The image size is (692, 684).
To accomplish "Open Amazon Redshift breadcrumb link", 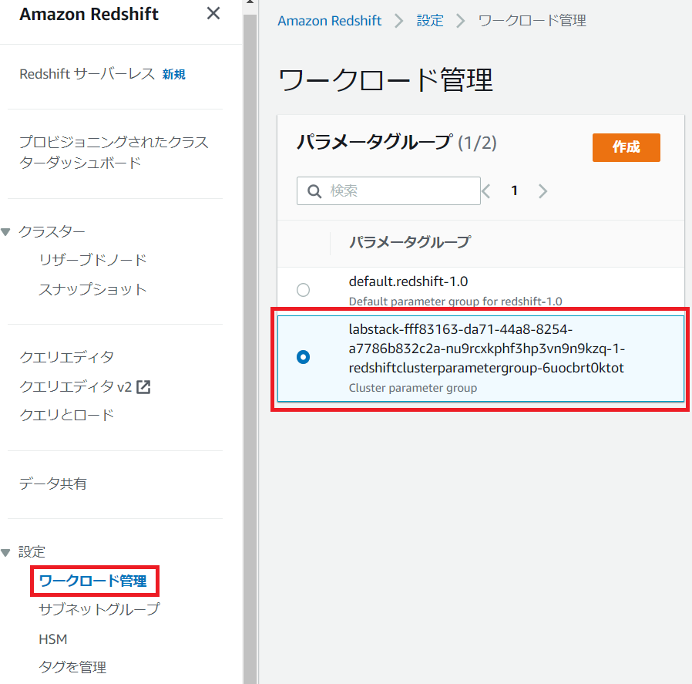I will coord(329,21).
